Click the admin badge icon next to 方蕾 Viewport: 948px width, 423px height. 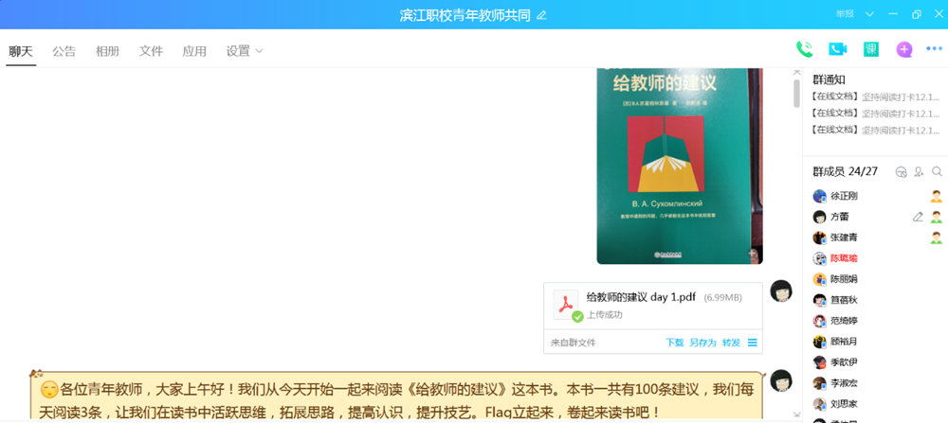[936, 217]
